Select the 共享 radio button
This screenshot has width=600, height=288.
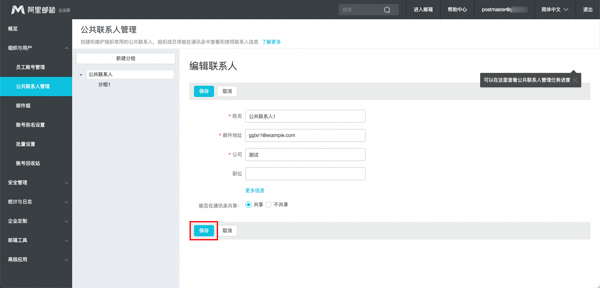(248, 205)
